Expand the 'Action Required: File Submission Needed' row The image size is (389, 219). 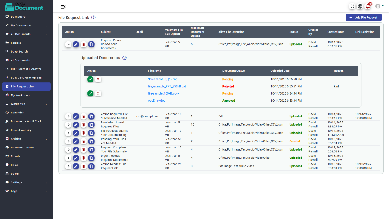pyautogui.click(x=68, y=116)
